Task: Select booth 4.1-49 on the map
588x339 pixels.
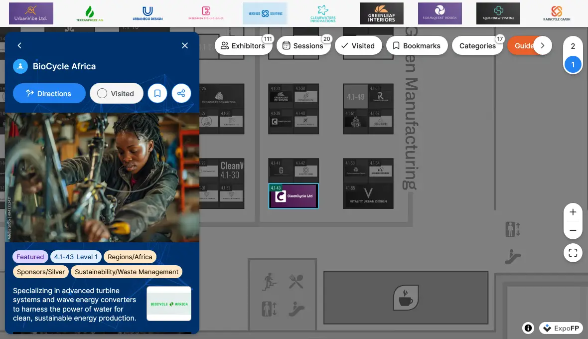Action: point(355,97)
